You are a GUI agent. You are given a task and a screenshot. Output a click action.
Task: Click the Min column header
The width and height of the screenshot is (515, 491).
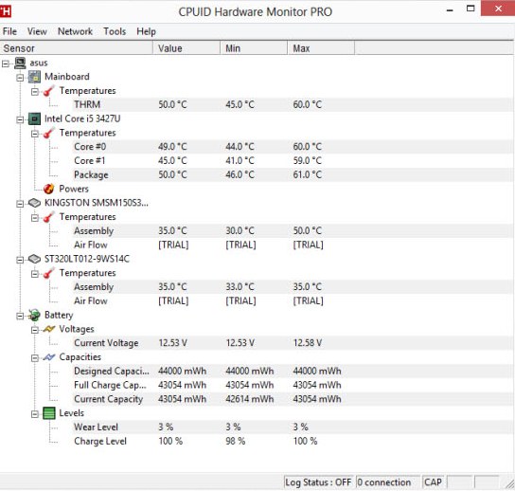click(254, 48)
